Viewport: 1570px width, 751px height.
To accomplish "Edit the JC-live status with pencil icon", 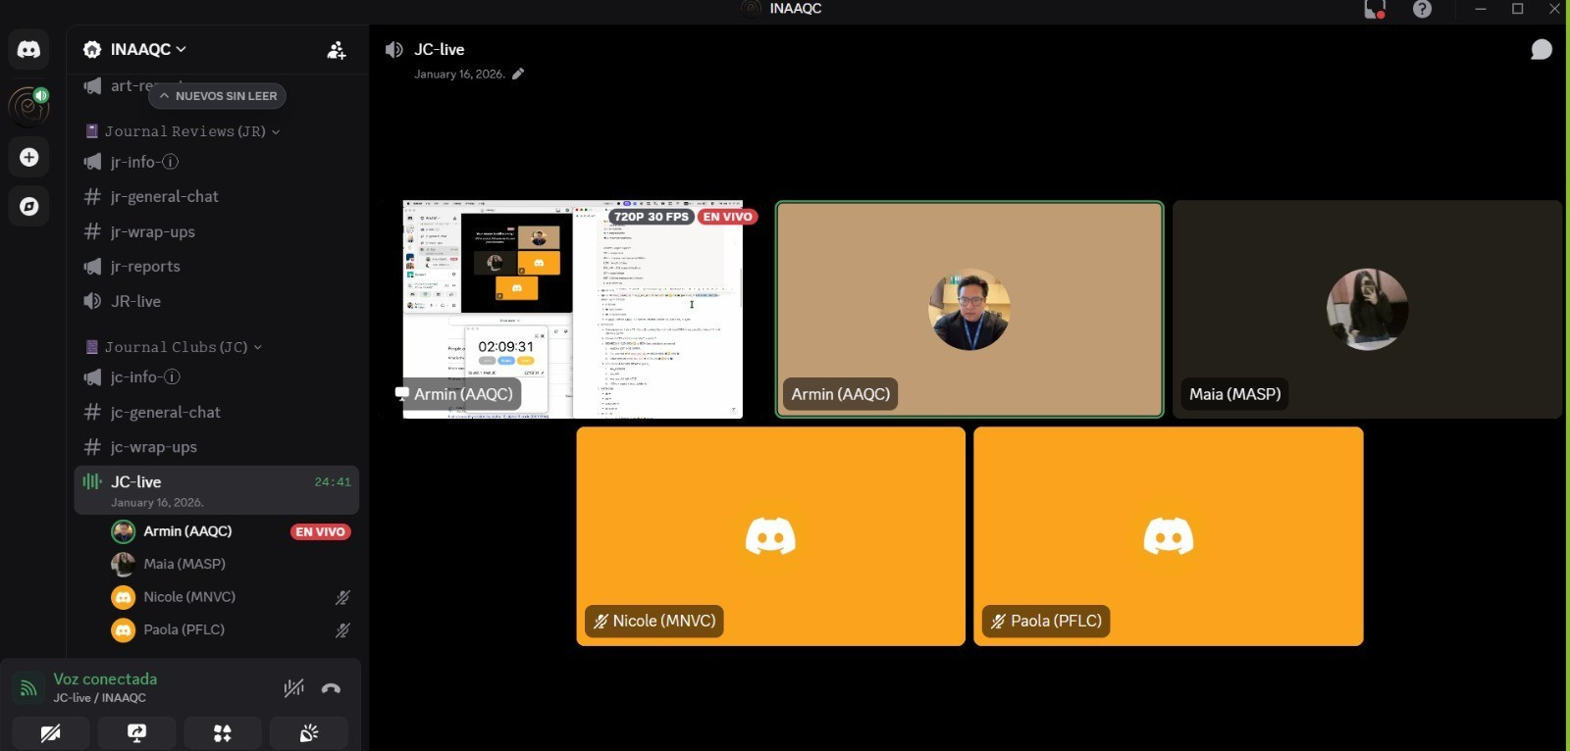I will 518,75.
